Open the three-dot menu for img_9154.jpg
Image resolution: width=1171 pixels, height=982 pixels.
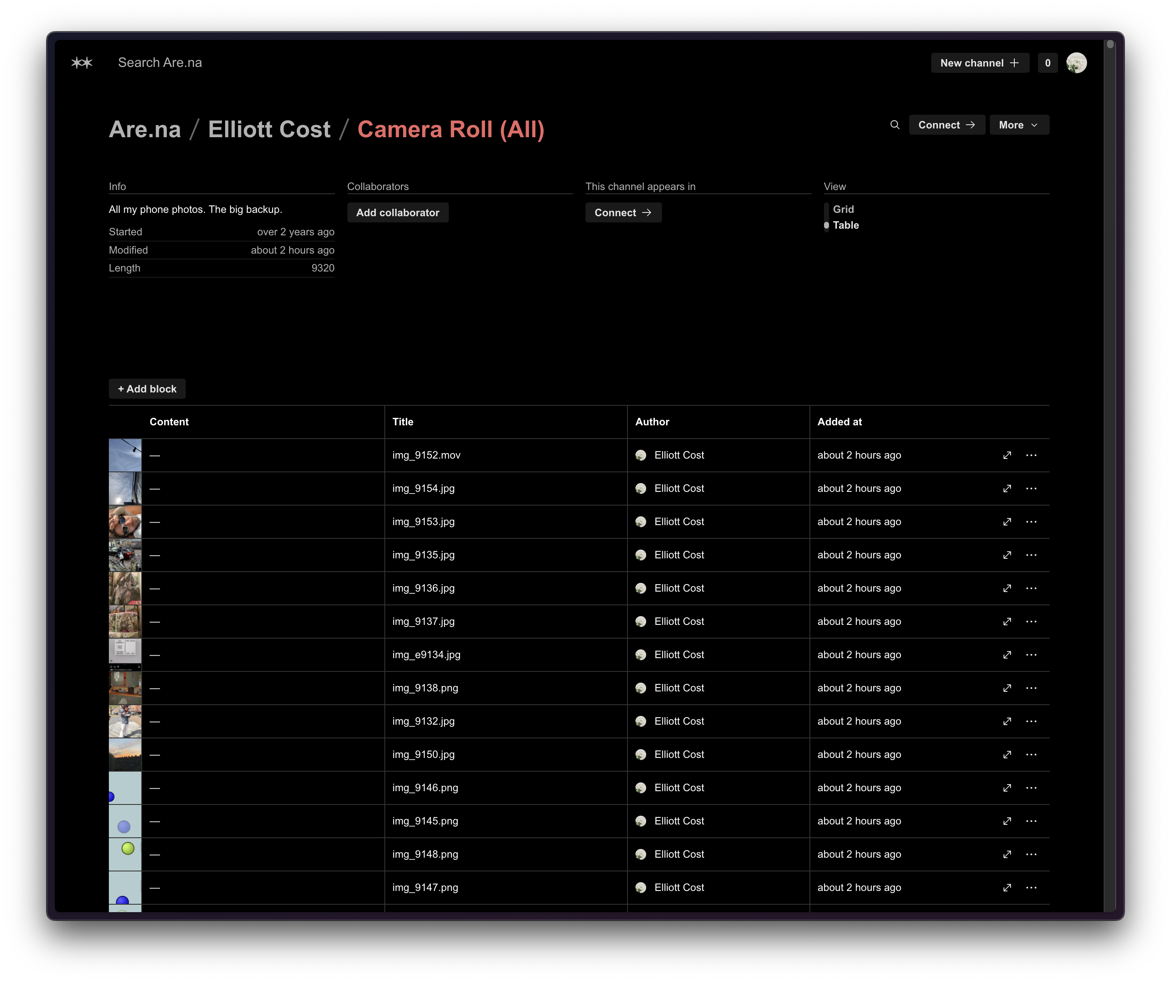click(1031, 488)
